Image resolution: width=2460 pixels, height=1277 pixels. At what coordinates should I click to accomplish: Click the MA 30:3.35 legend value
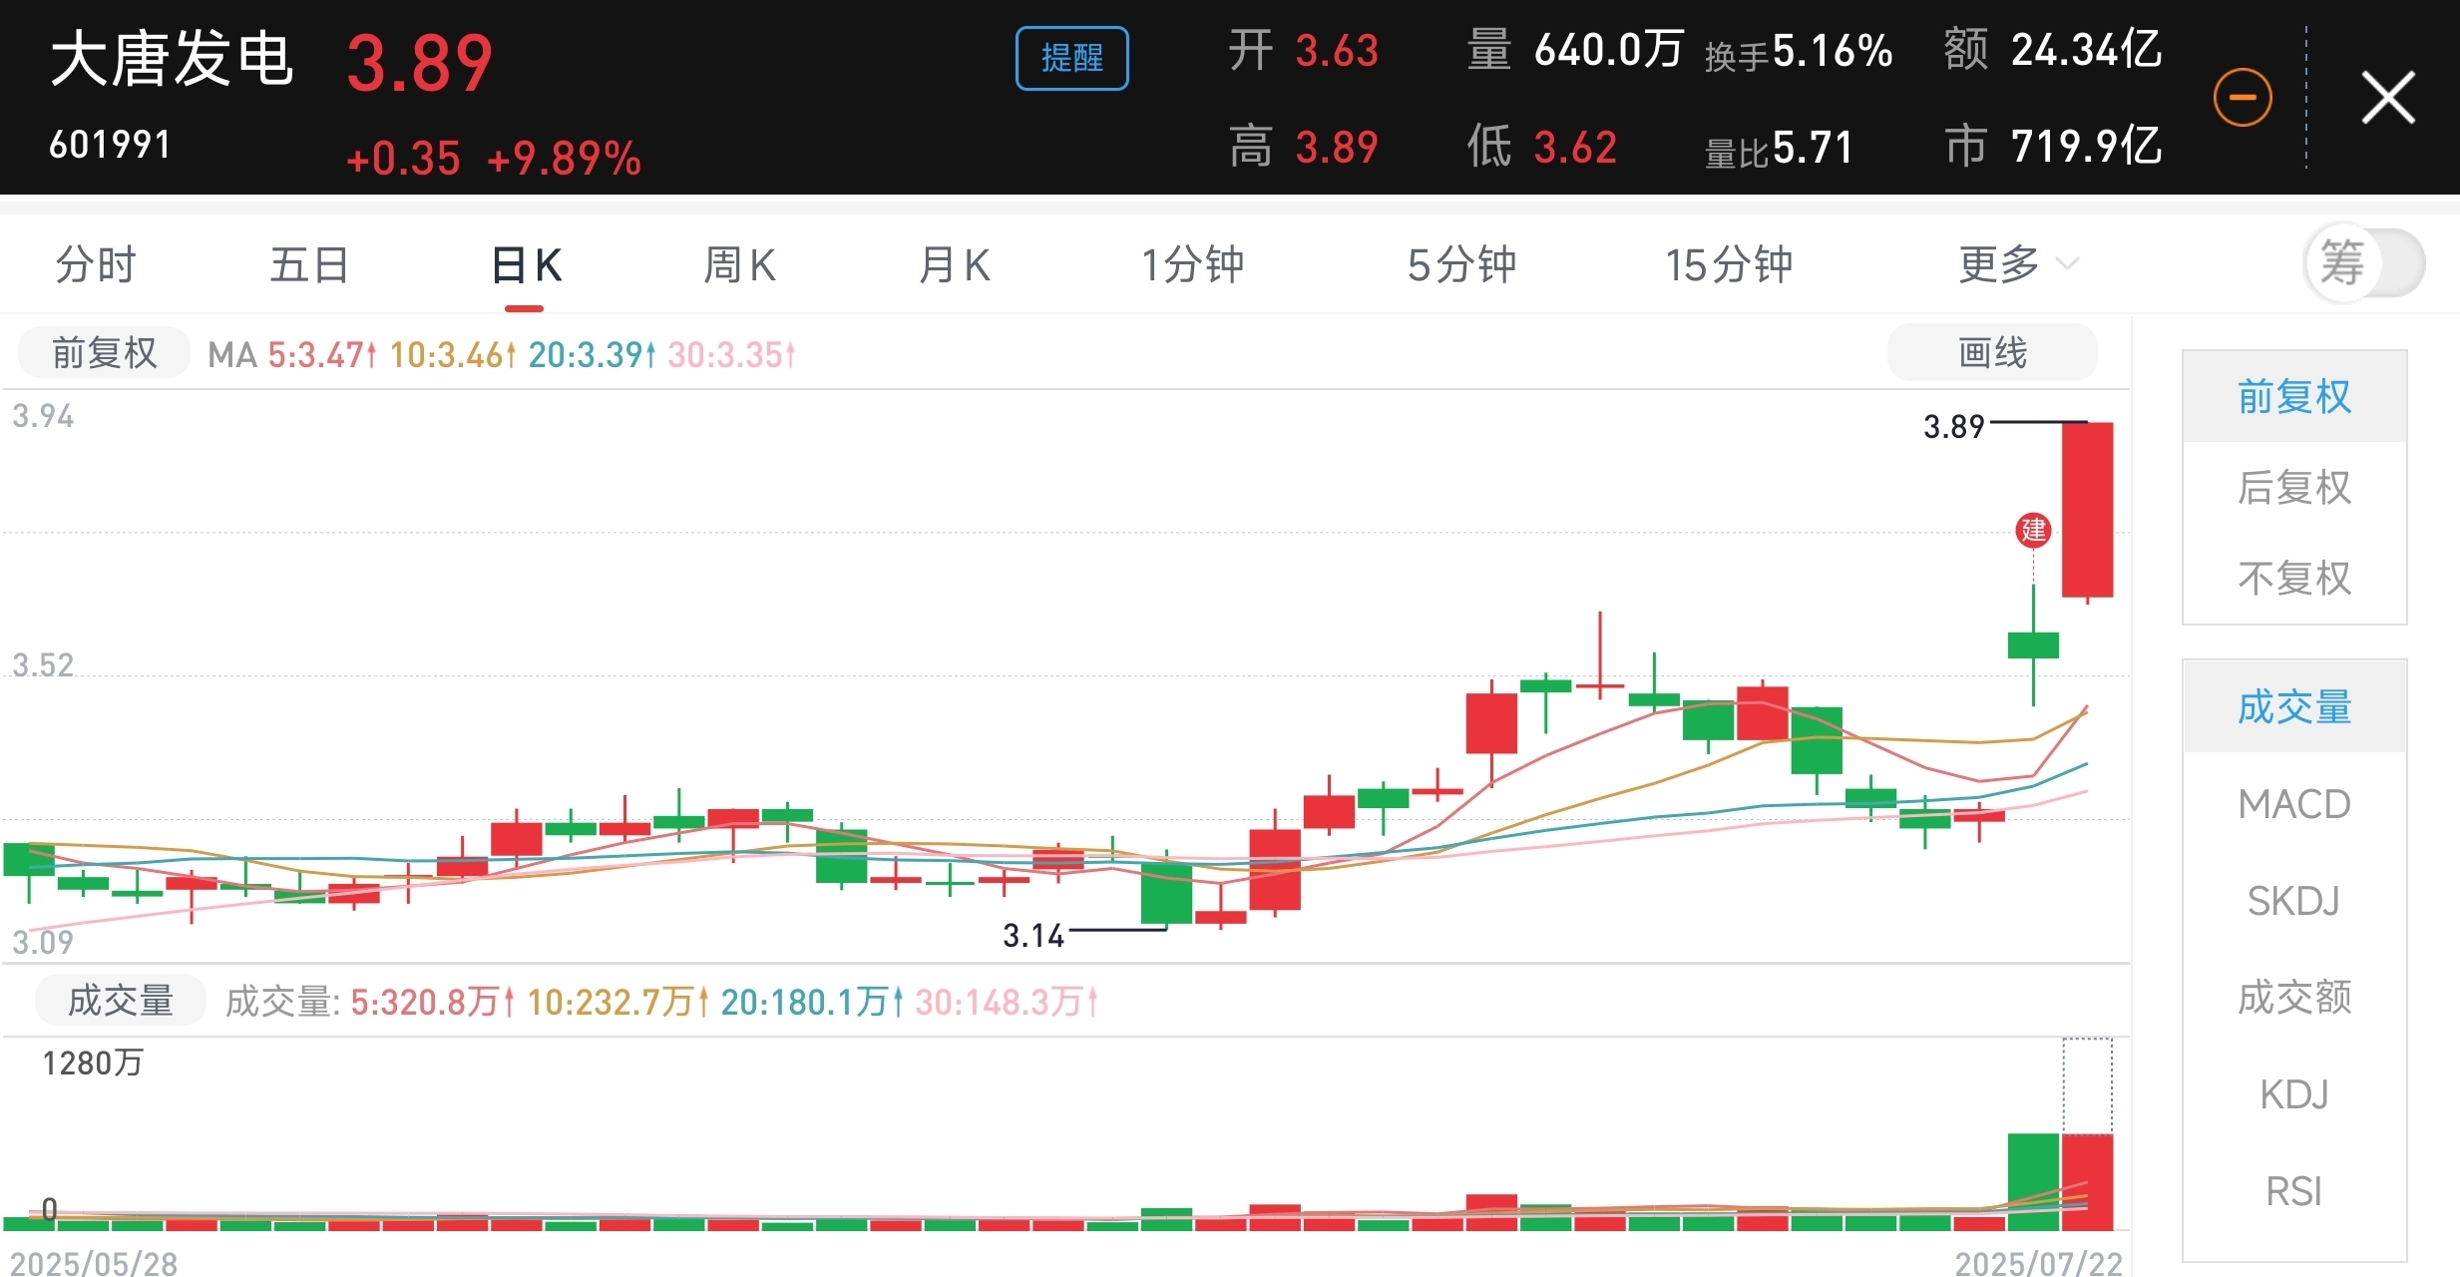[731, 354]
